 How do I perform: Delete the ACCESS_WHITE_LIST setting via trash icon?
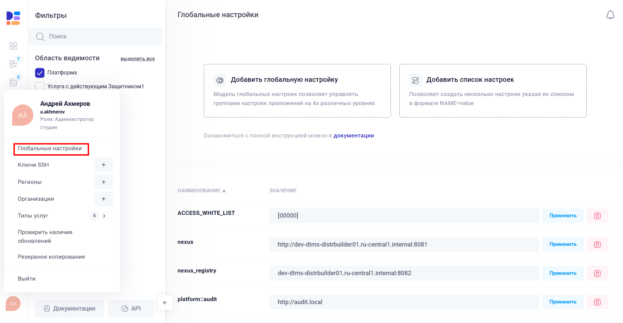597,216
